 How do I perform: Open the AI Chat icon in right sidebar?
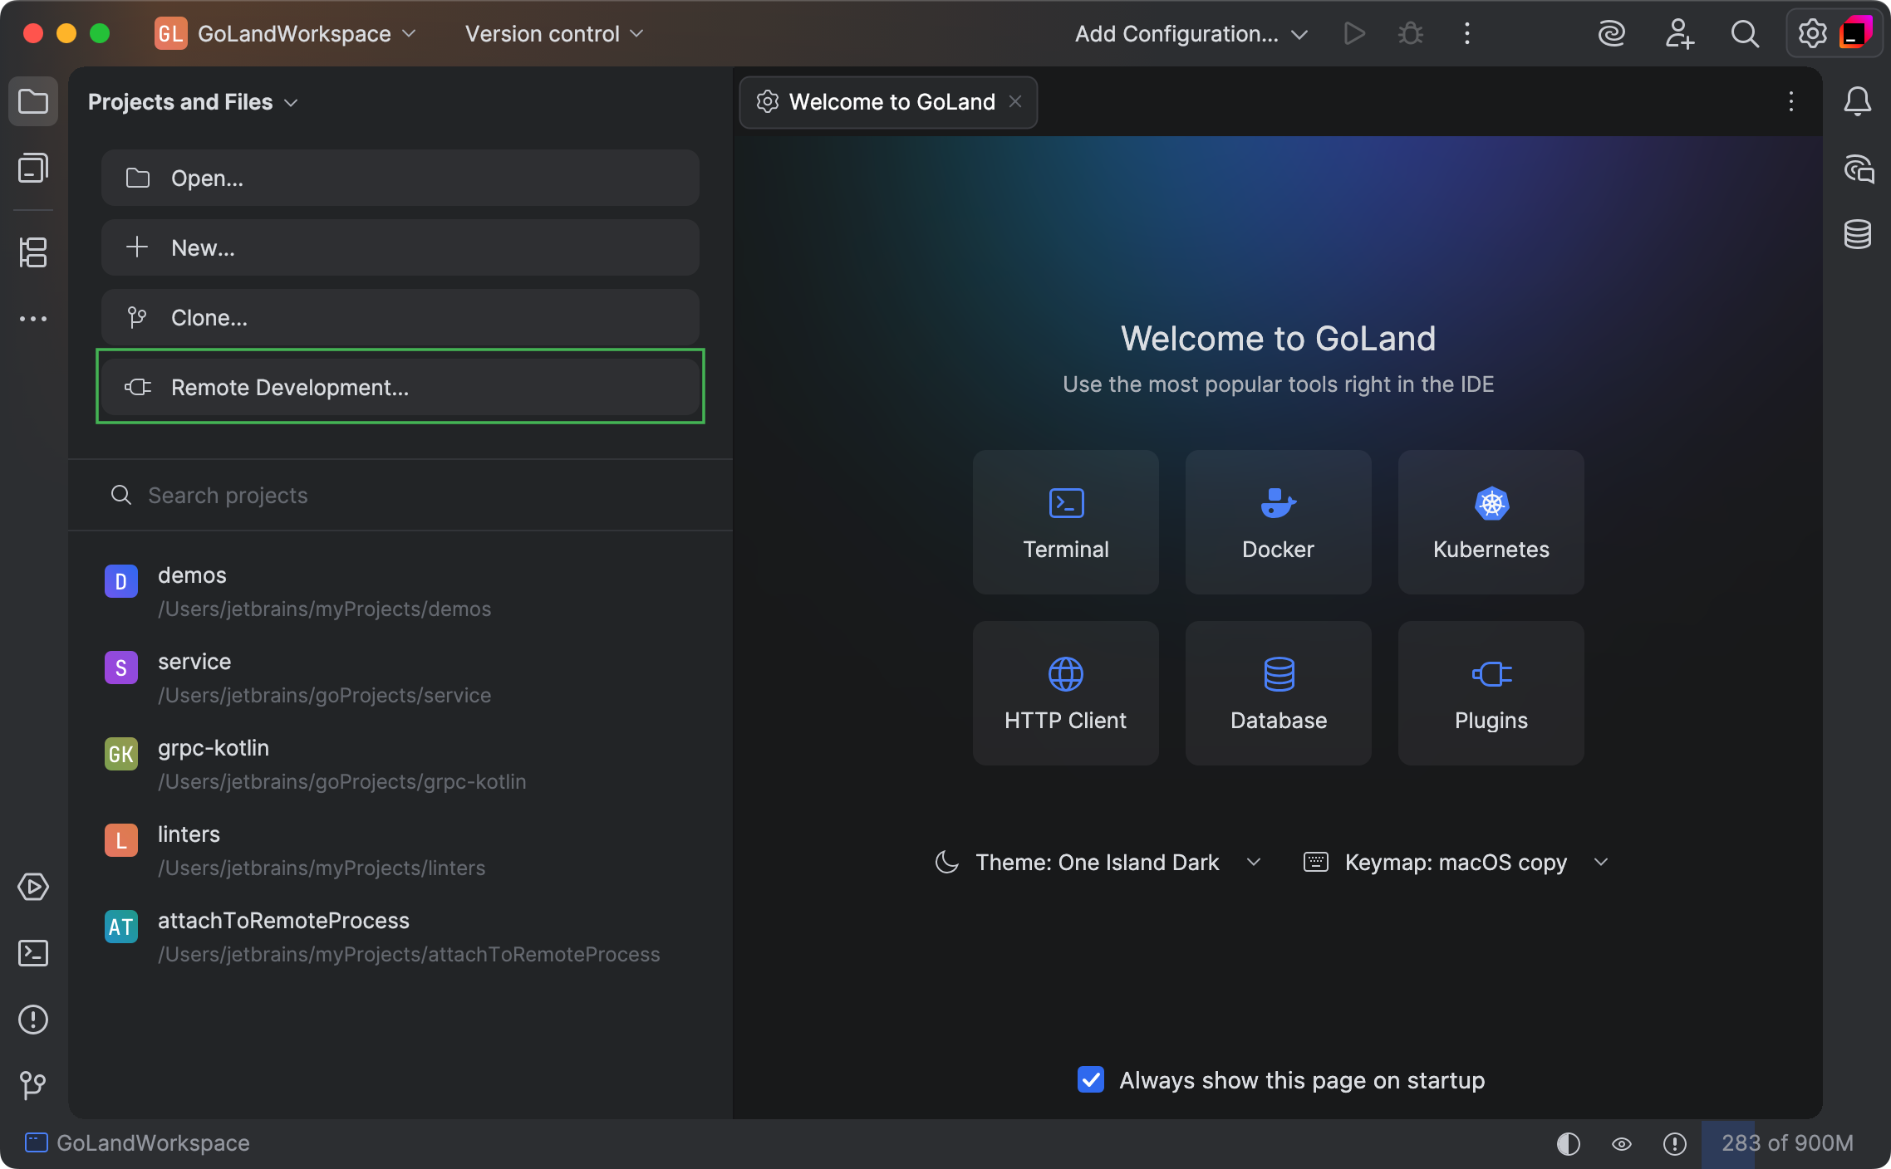[1858, 169]
